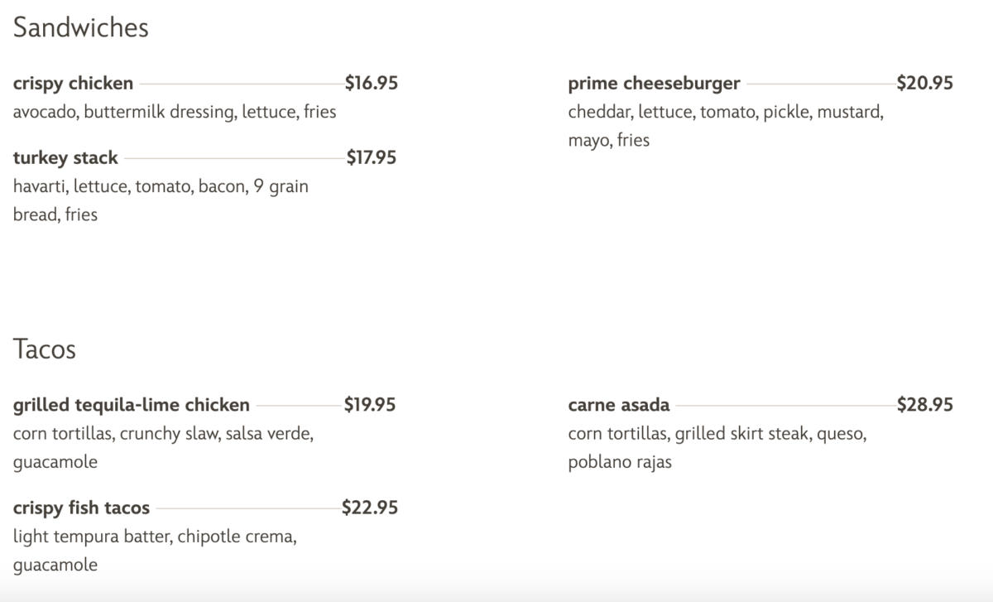This screenshot has height=602, width=993.
Task: Click the $22.95 fish tacos price
Action: point(369,508)
